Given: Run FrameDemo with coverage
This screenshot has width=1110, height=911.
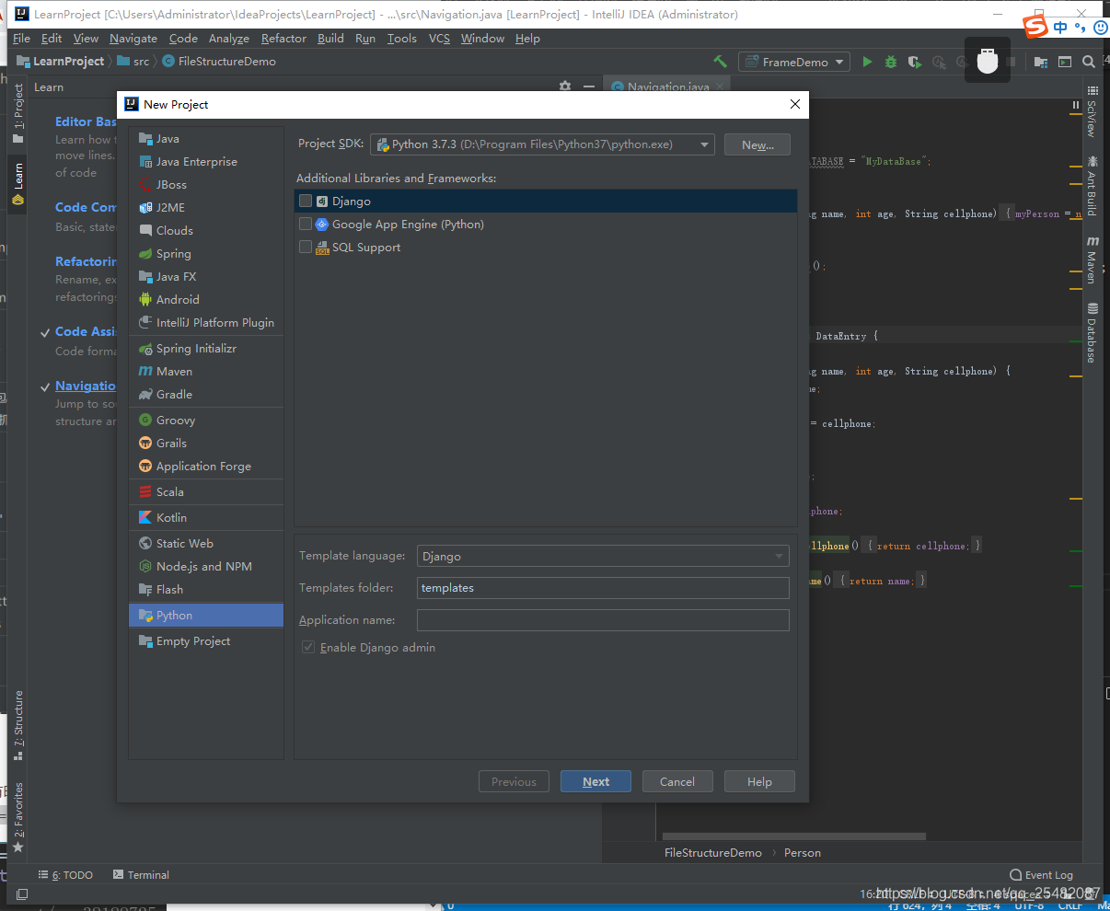Looking at the screenshot, I should click(913, 62).
